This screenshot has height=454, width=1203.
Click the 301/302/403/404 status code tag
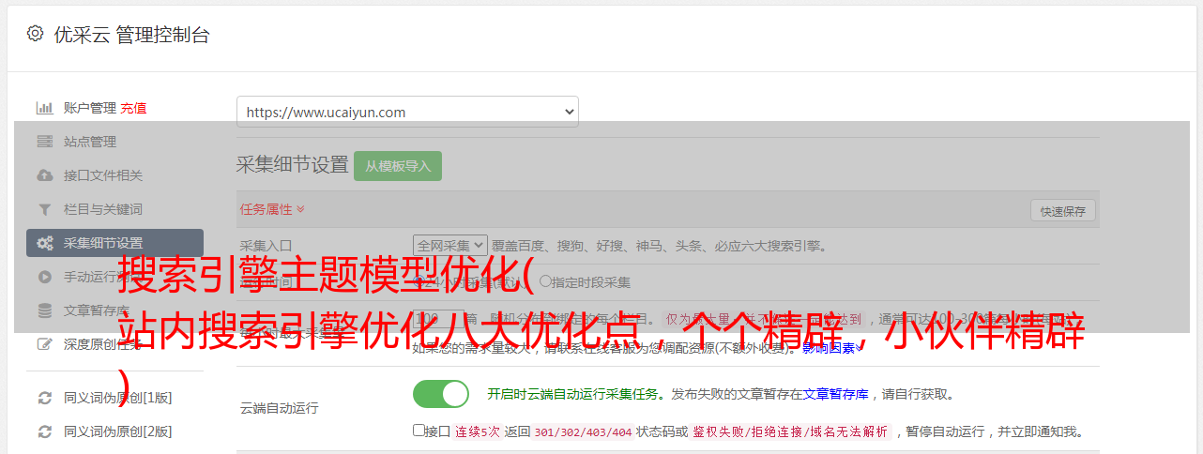click(583, 431)
